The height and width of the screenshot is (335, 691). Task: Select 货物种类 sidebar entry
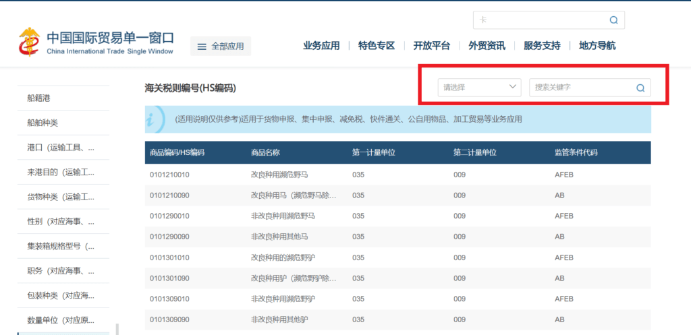point(63,197)
